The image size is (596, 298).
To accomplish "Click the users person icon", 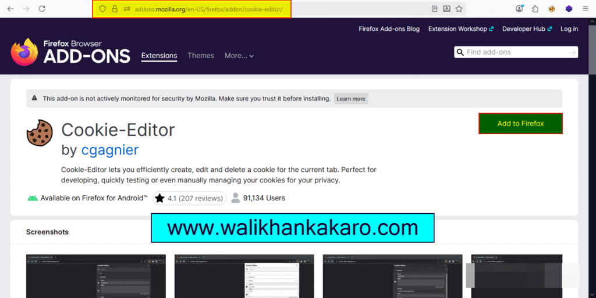I will point(236,198).
